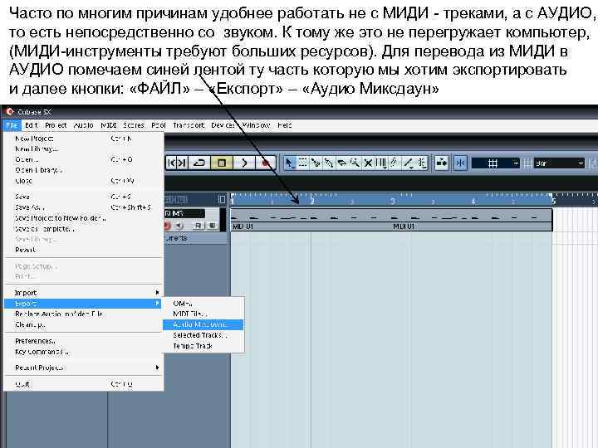Image resolution: width=598 pixels, height=448 pixels.
Task: Open the Scores menu
Action: (x=134, y=125)
